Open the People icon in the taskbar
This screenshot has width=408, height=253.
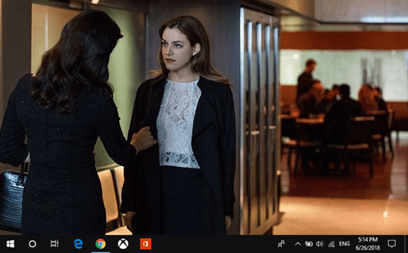(x=282, y=244)
